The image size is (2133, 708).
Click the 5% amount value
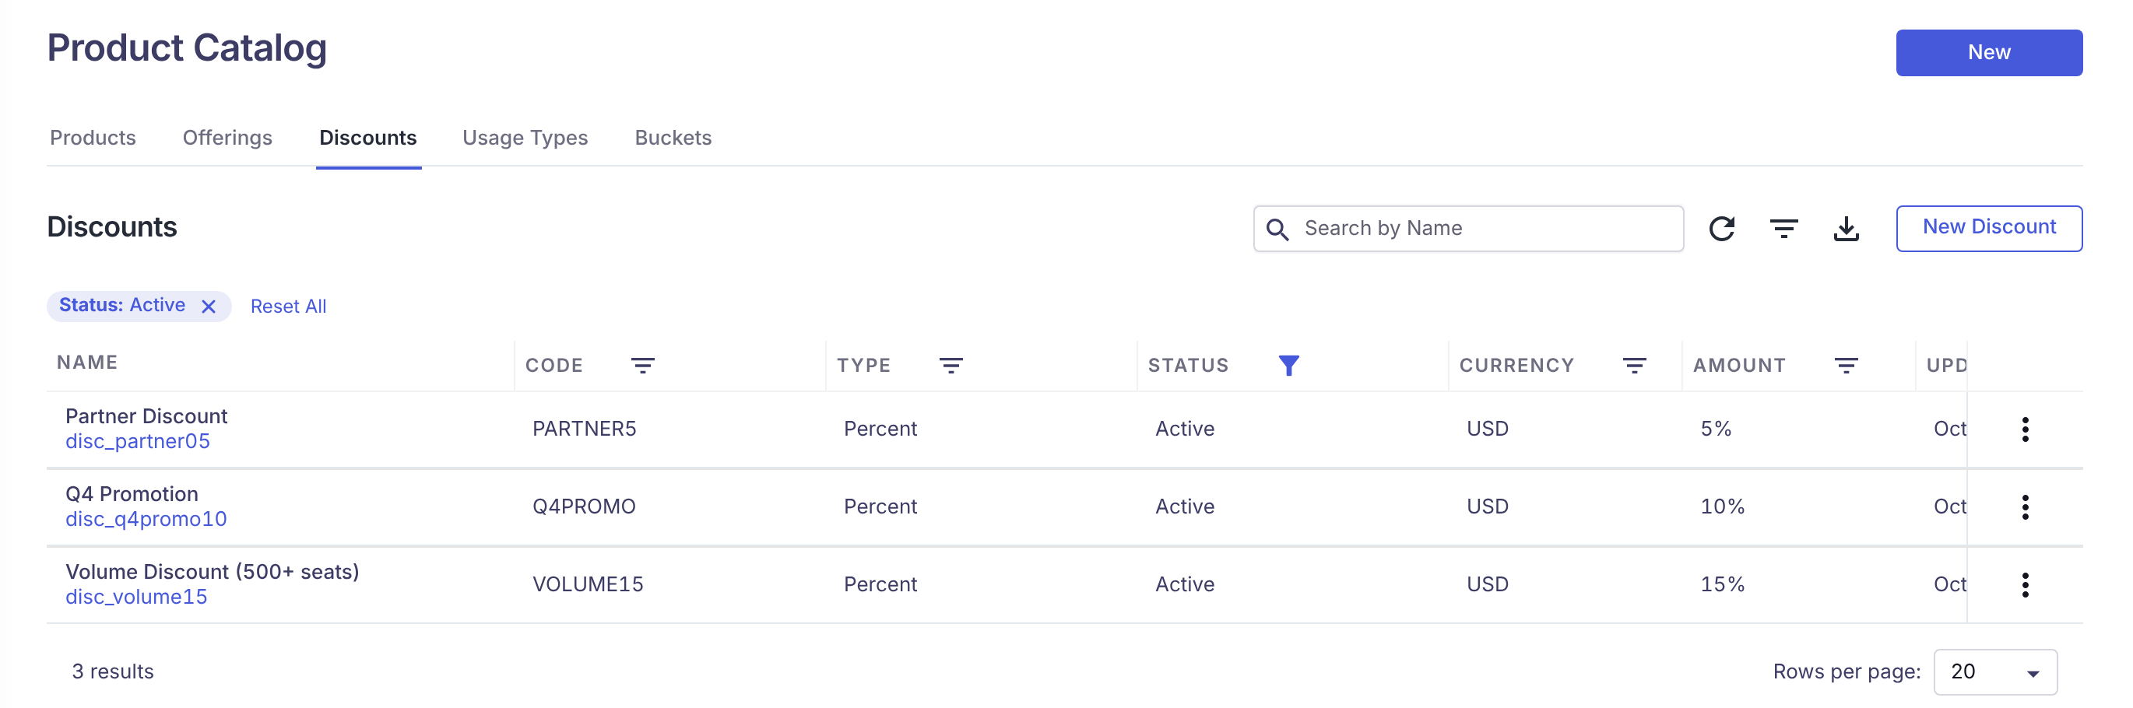(x=1716, y=429)
